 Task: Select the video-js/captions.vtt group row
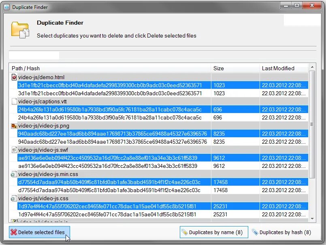(x=159, y=102)
